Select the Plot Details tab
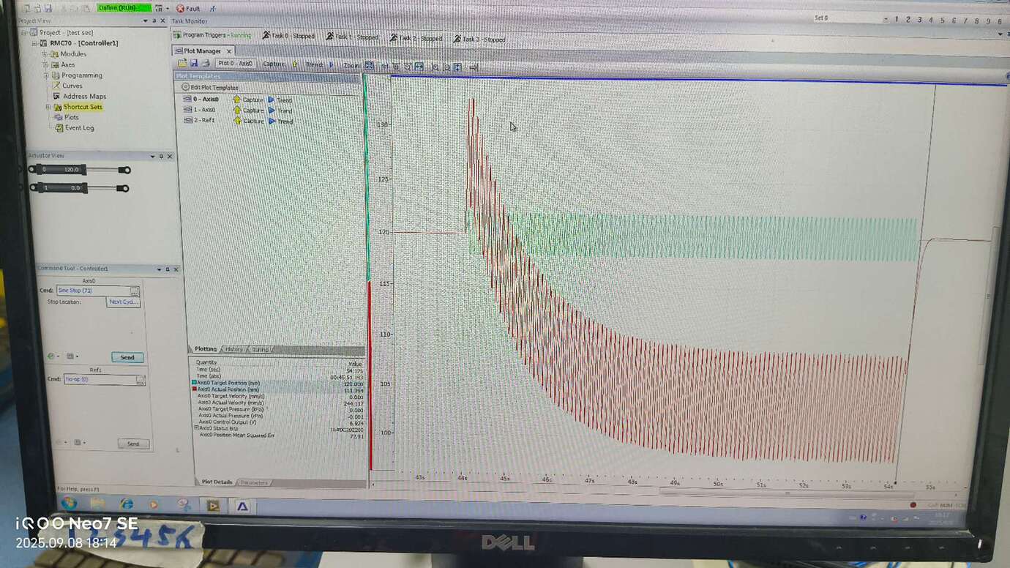Viewport: 1010px width, 568px height. pos(216,482)
